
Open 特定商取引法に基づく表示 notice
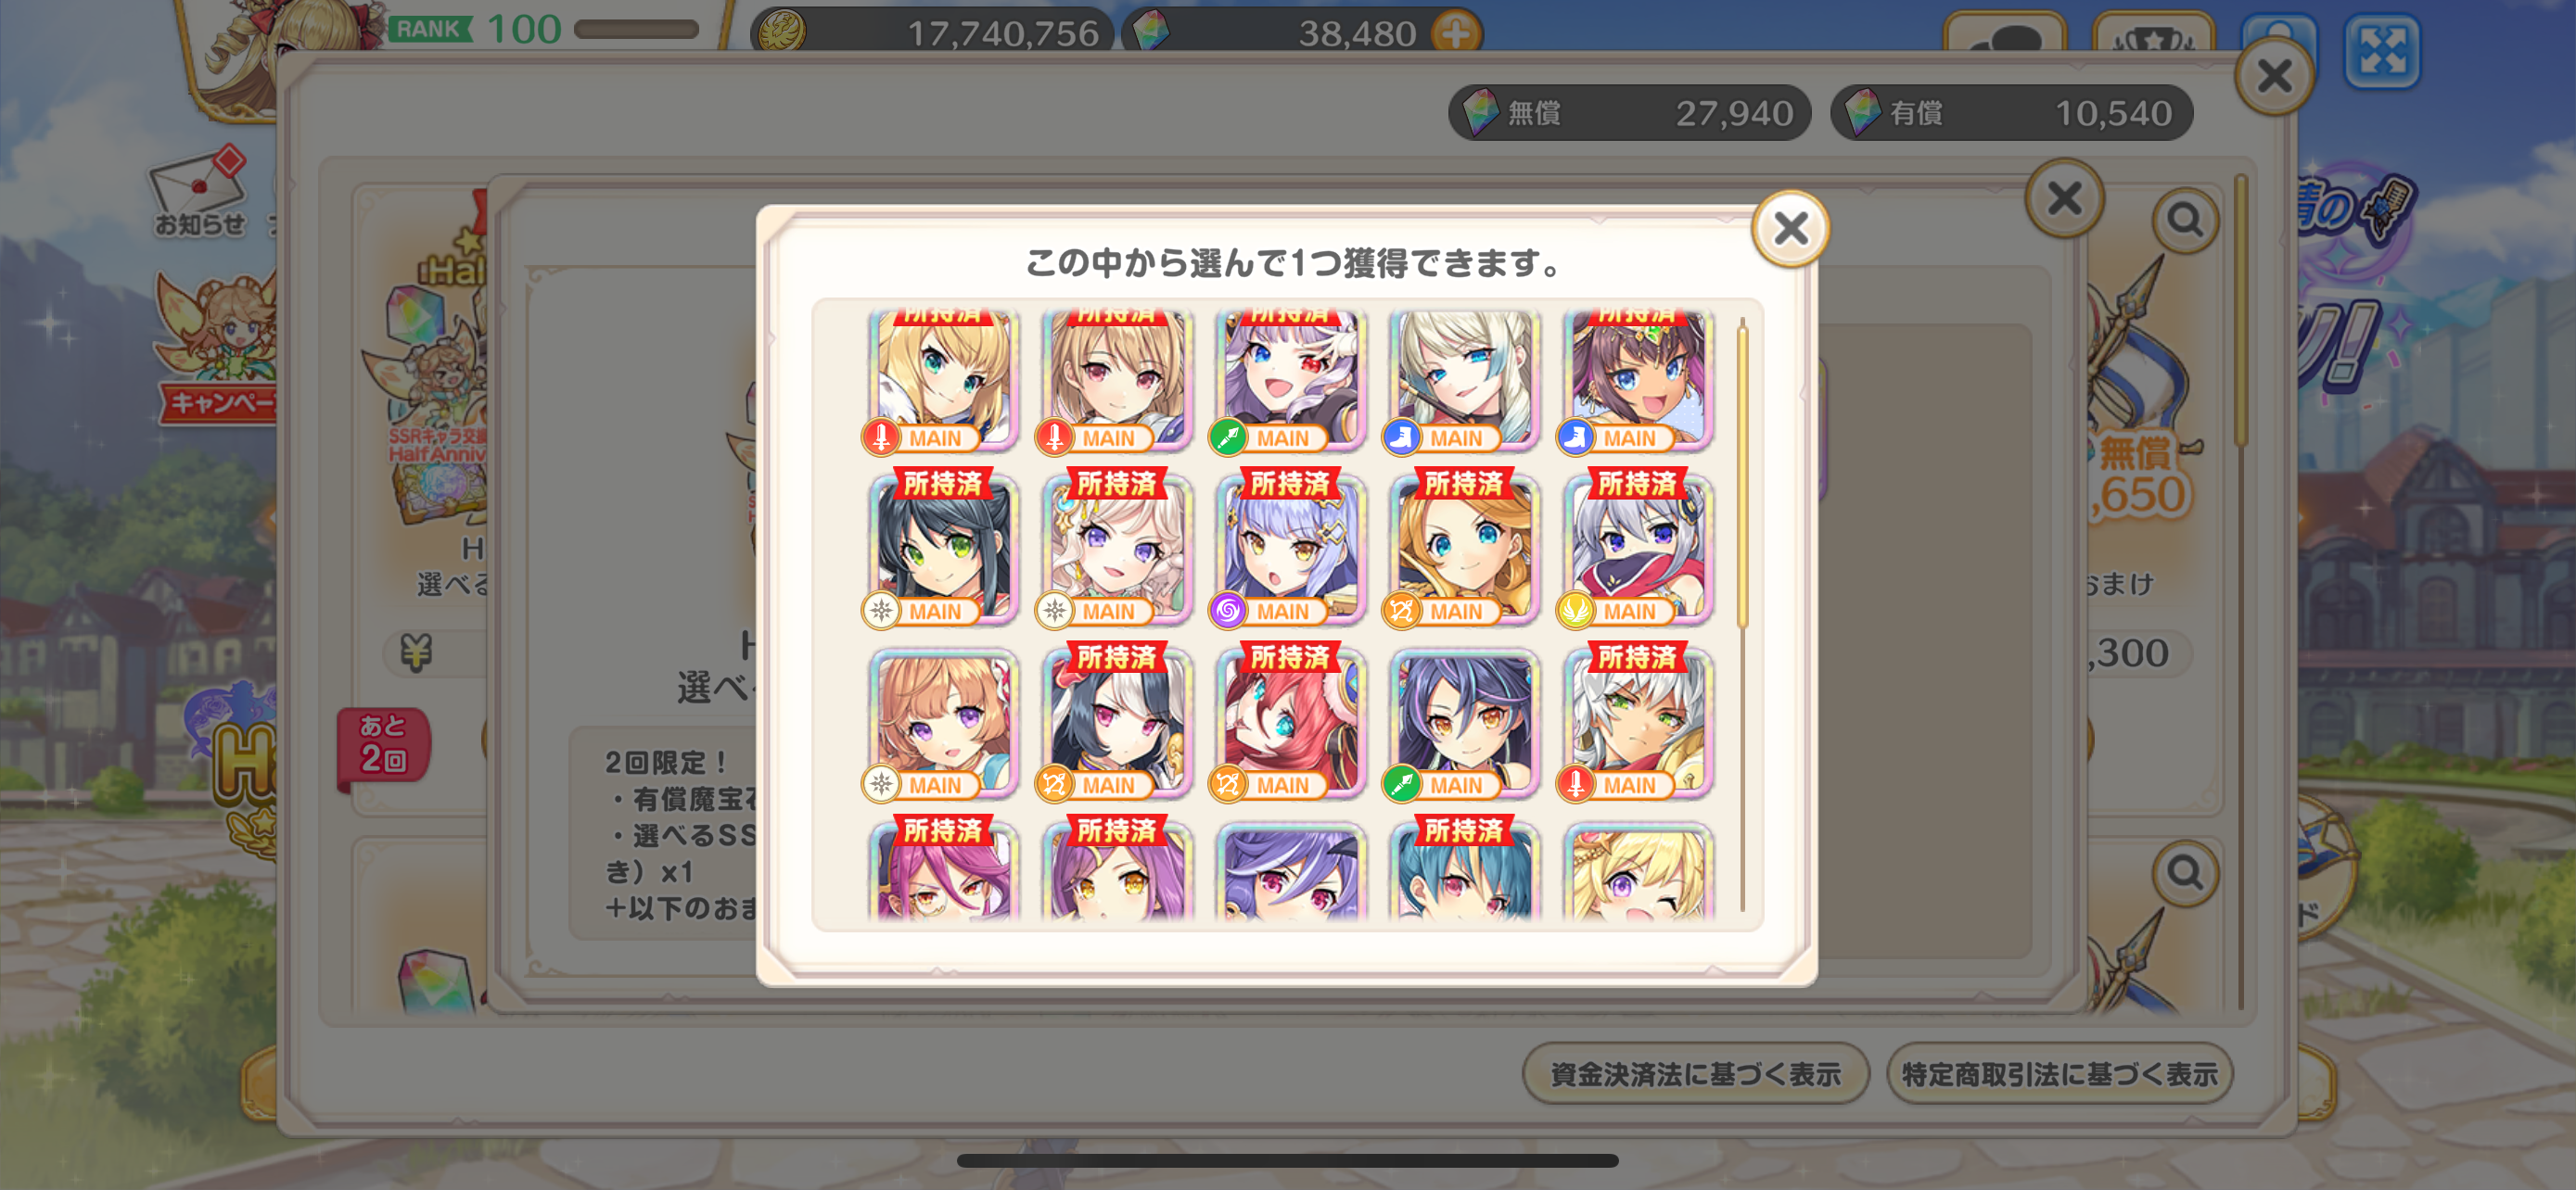click(x=2059, y=1074)
